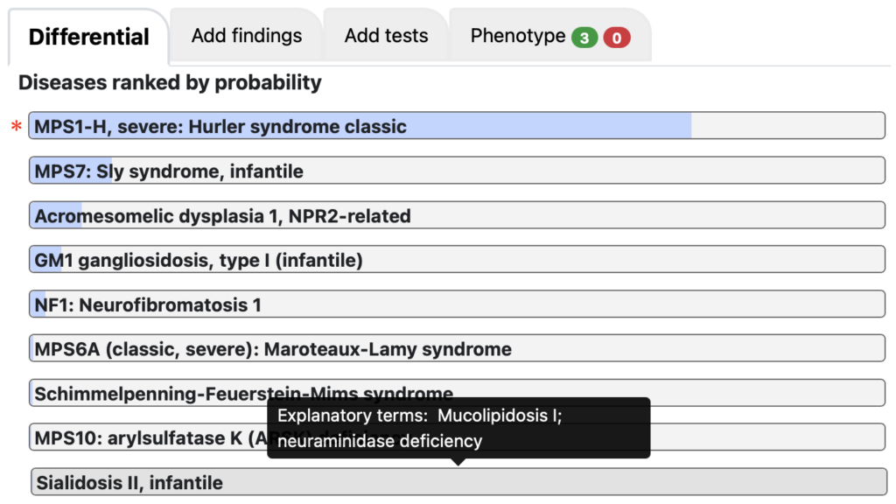Image resolution: width=896 pixels, height=504 pixels.
Task: Click the green phenotype count badge
Action: tap(584, 38)
